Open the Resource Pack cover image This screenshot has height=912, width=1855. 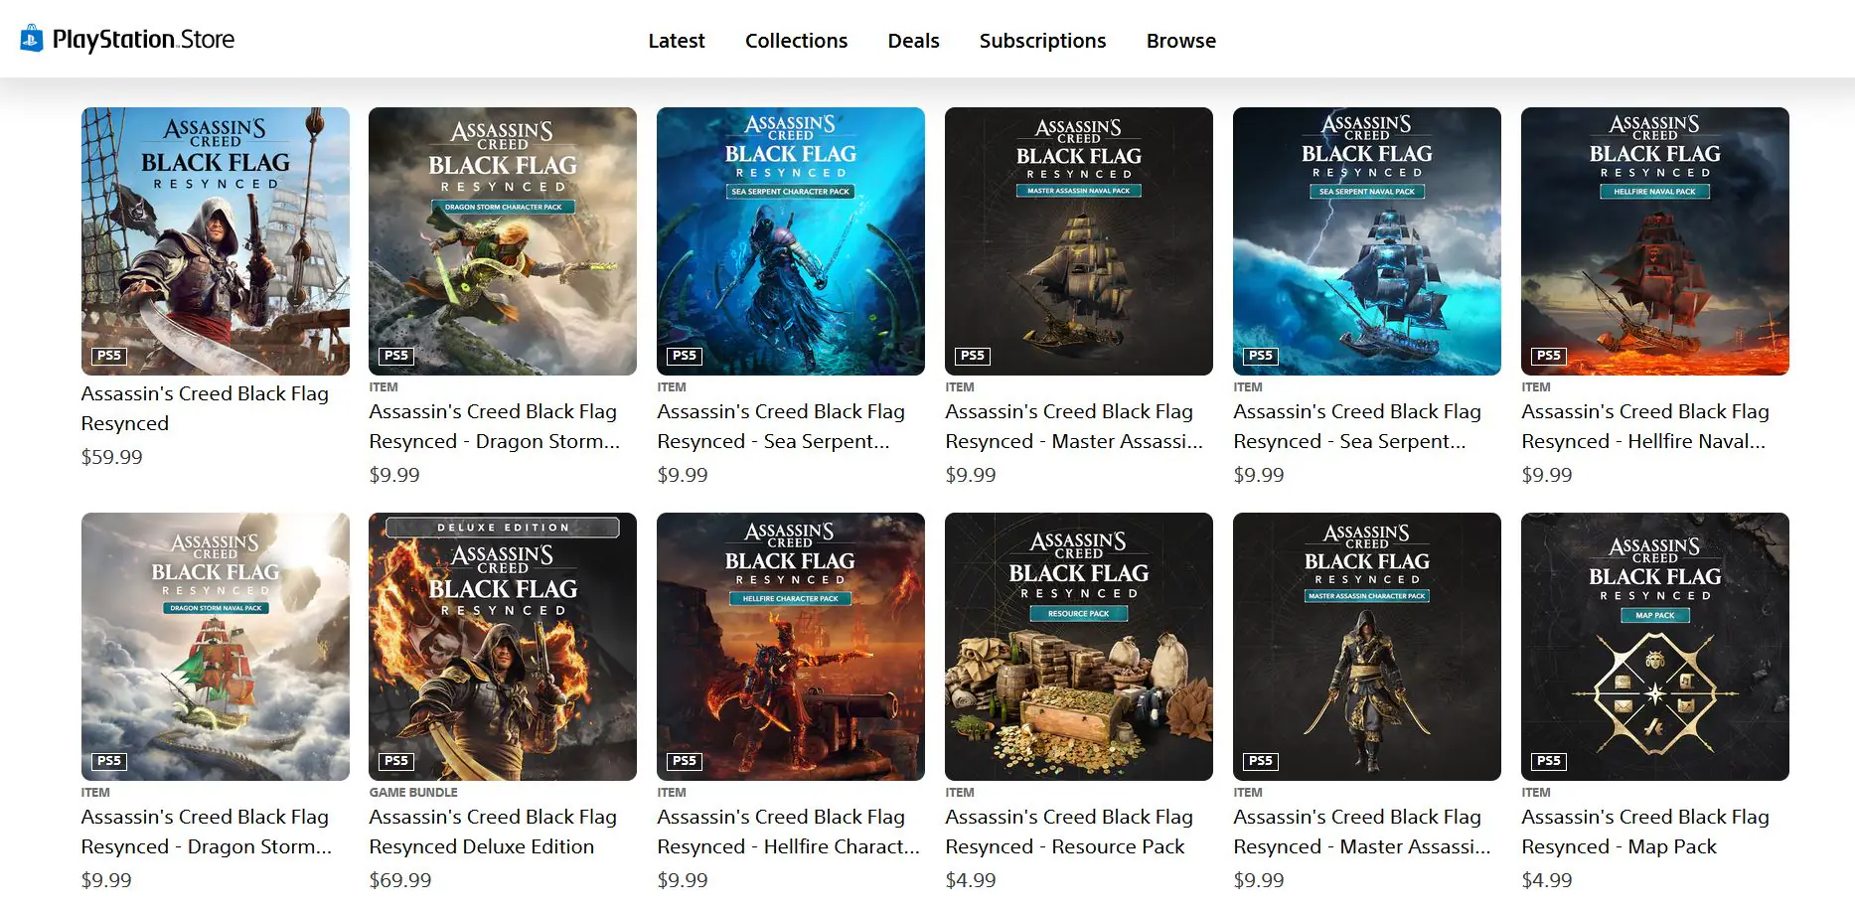click(x=1079, y=647)
